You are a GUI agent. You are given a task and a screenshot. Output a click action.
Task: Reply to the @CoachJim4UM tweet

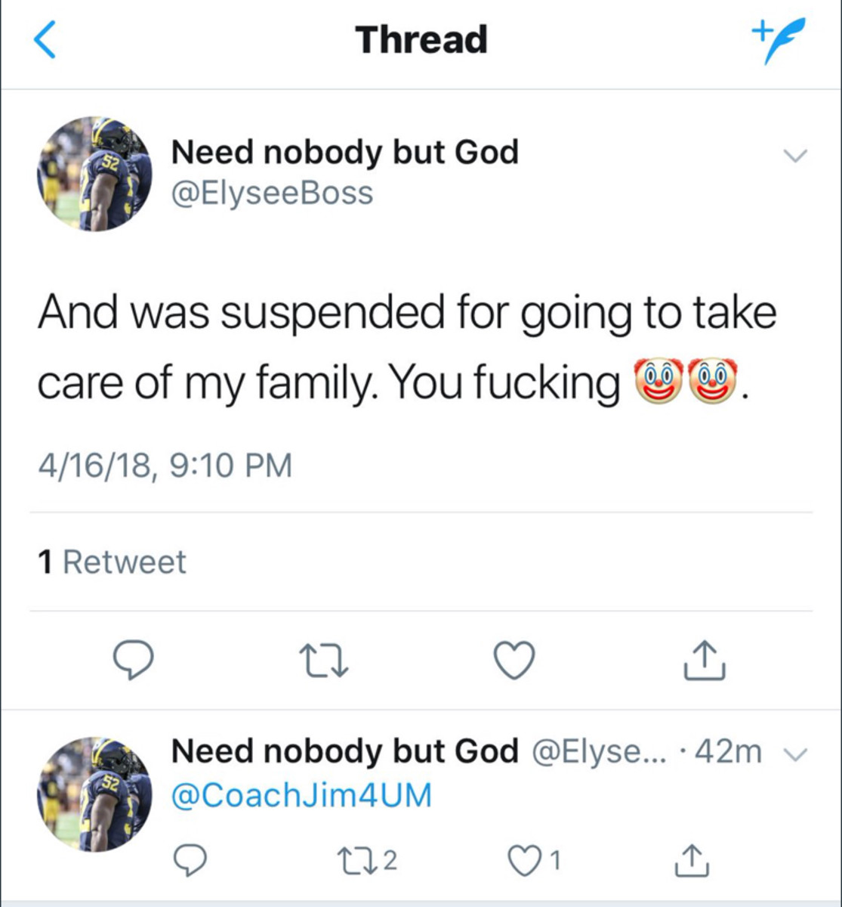click(190, 860)
